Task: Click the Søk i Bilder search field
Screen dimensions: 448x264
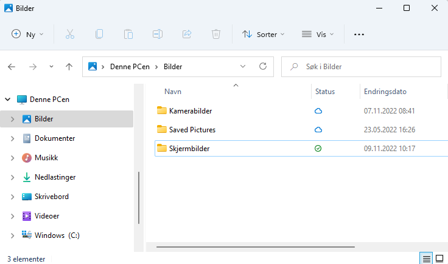Action: [361, 67]
